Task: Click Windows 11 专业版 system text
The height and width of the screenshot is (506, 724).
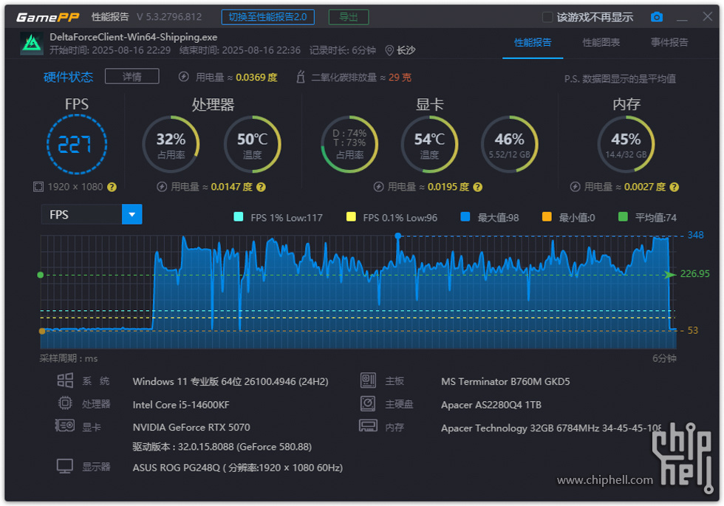Action: click(230, 381)
